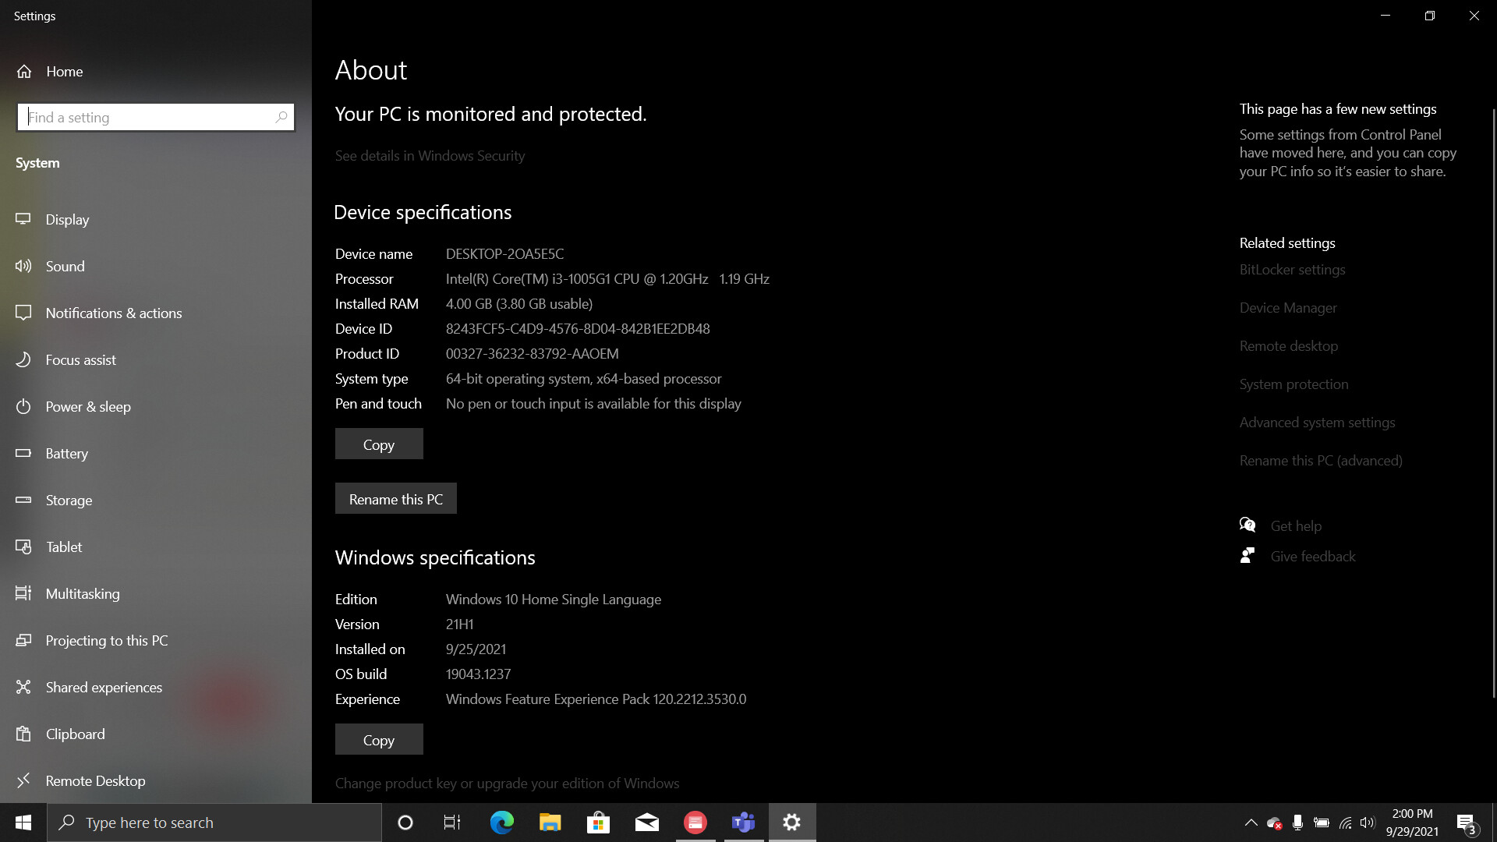The height and width of the screenshot is (842, 1497).
Task: Select the Focus assist moon icon
Action: 23,359
